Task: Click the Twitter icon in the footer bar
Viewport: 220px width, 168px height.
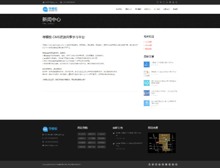Action: pyautogui.click(x=153, y=164)
